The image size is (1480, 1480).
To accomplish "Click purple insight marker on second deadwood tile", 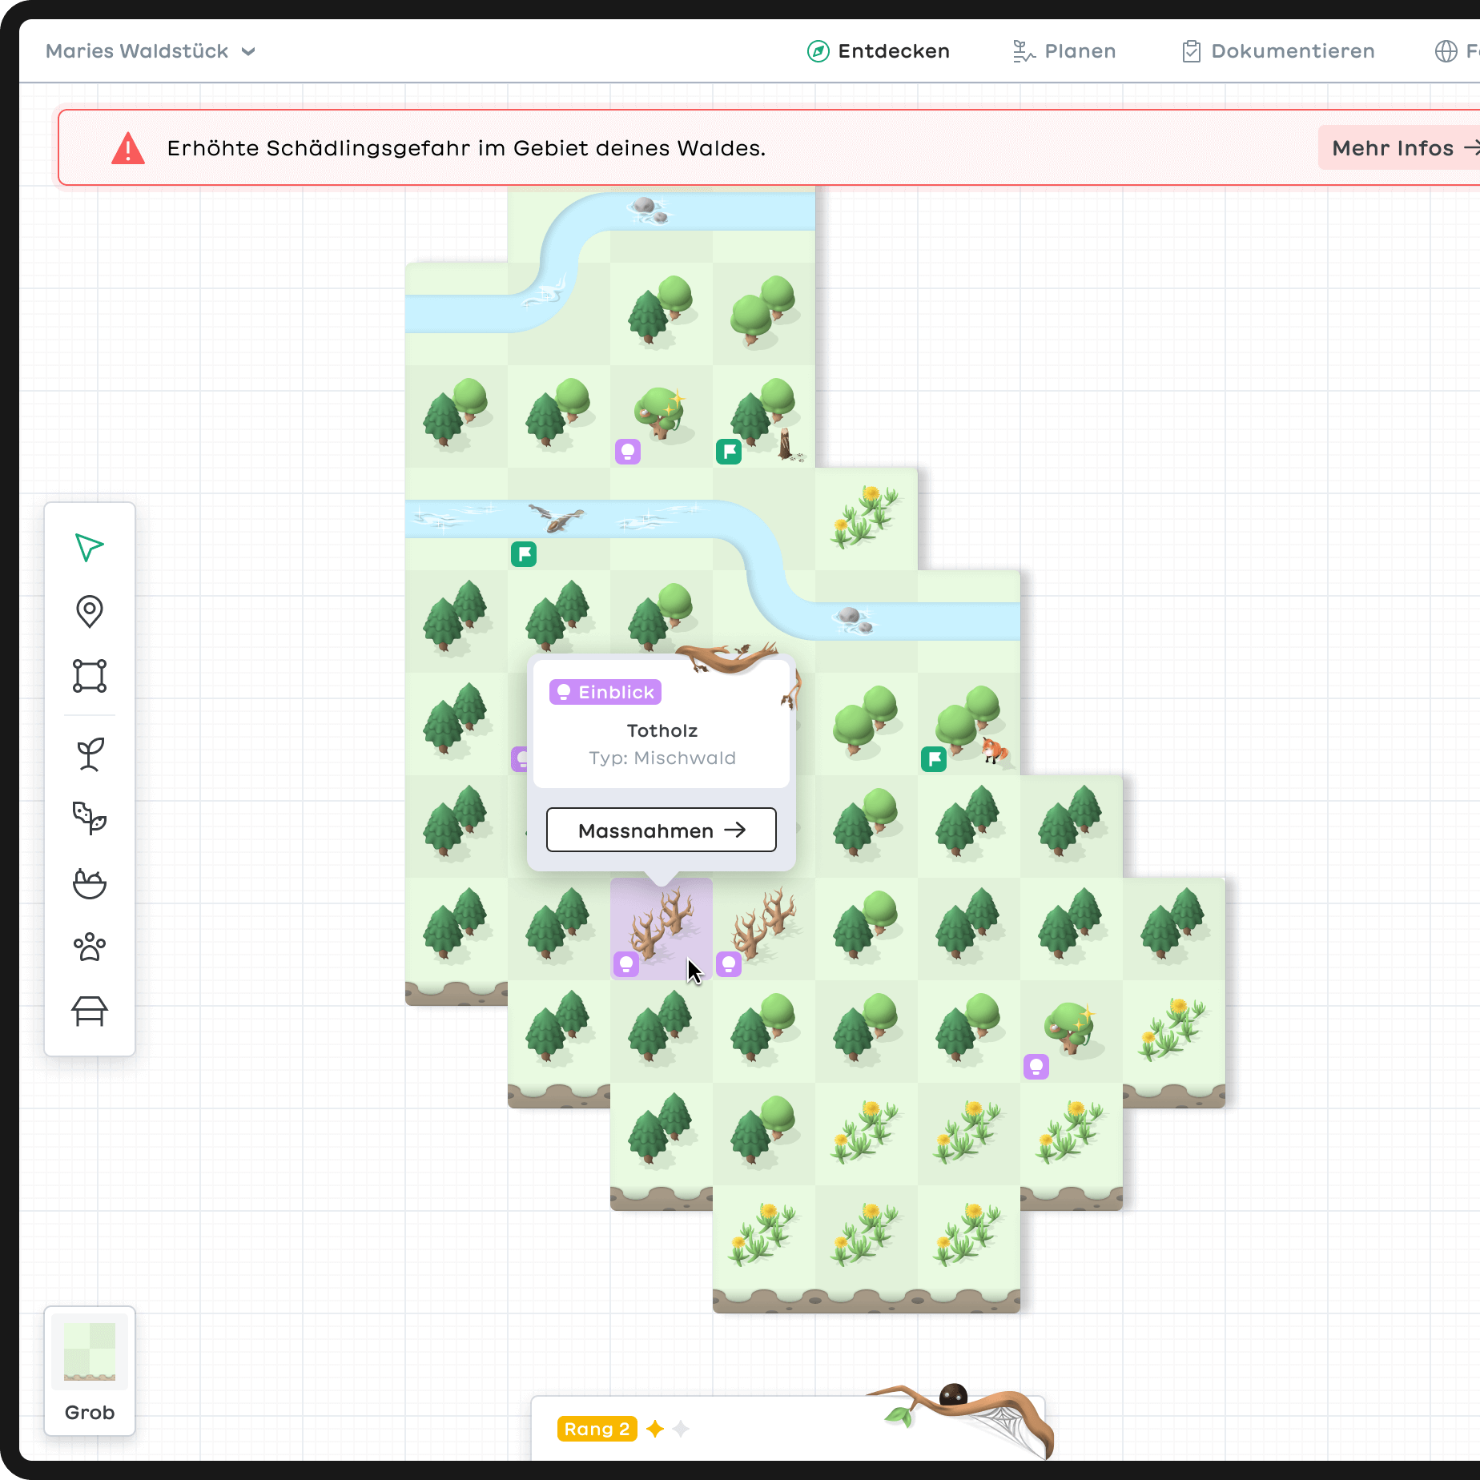I will tap(729, 964).
